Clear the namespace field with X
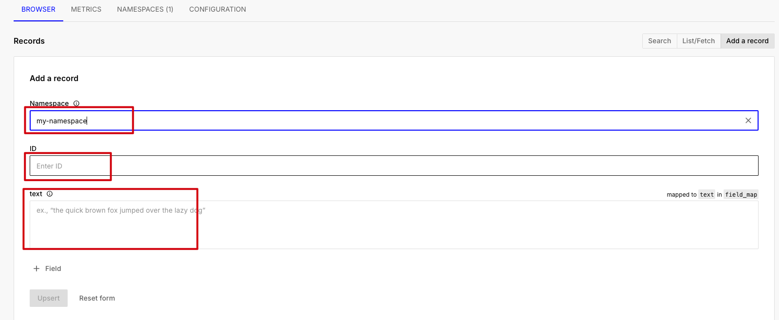 coord(748,120)
